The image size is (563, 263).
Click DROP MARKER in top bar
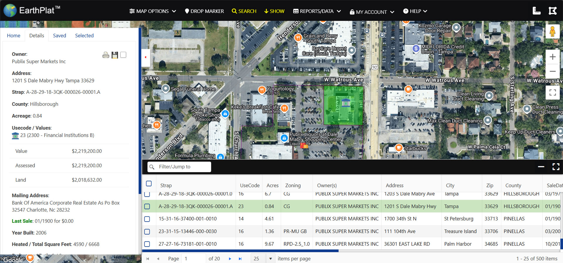(x=204, y=11)
